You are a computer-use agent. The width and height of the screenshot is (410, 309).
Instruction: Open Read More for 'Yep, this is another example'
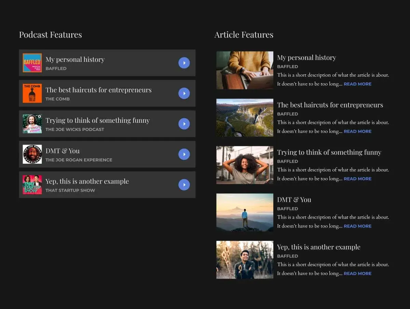357,274
